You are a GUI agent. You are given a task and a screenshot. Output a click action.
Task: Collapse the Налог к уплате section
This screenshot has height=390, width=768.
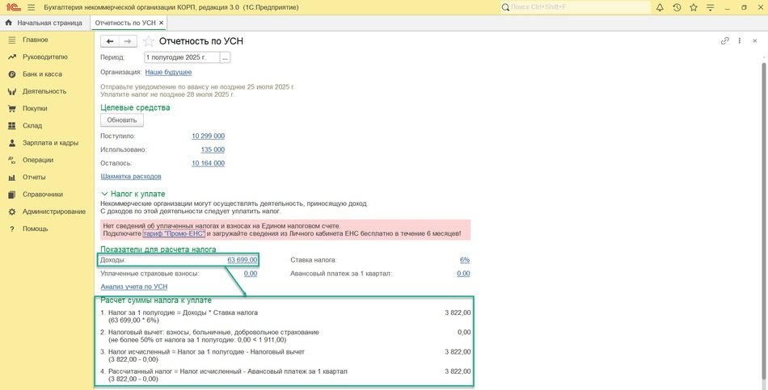(104, 194)
